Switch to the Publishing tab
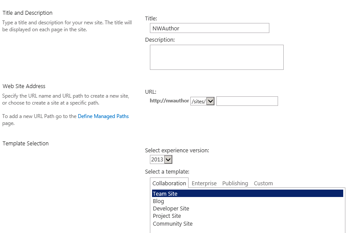 coord(235,184)
